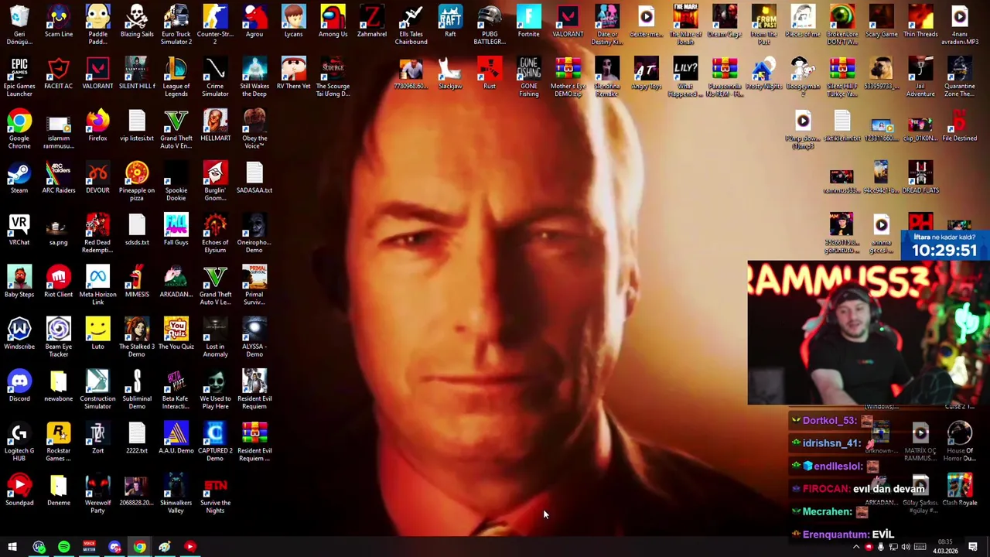Open the 2222.txt text file

click(137, 438)
